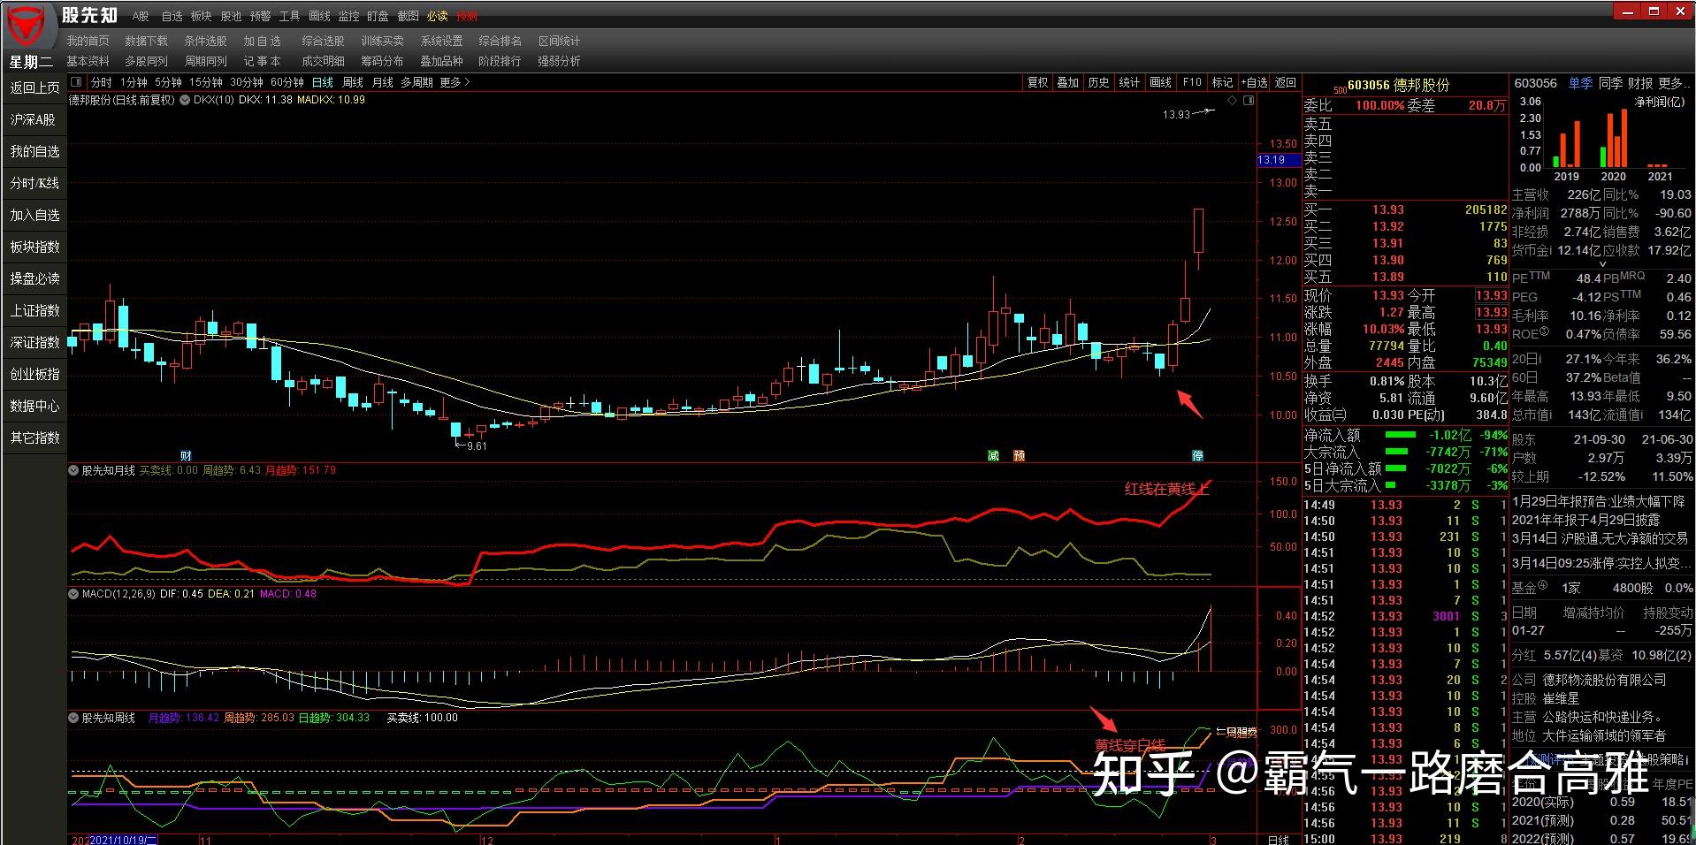Open 更多 in financial panel
Viewport: 1696px width, 845px height.
click(x=1673, y=83)
